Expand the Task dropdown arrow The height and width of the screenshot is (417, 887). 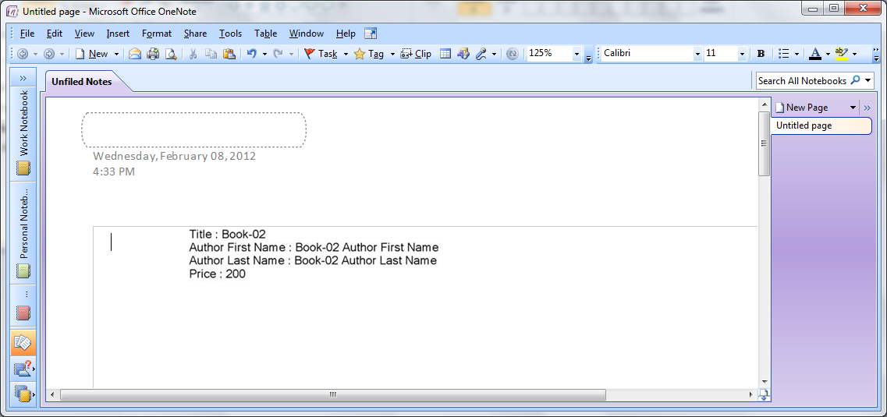point(346,54)
